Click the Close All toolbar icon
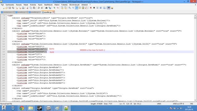 click(x=20, y=8)
